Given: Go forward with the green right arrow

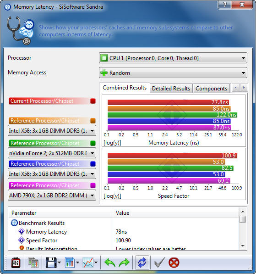Looking at the screenshot, I should [124, 263].
